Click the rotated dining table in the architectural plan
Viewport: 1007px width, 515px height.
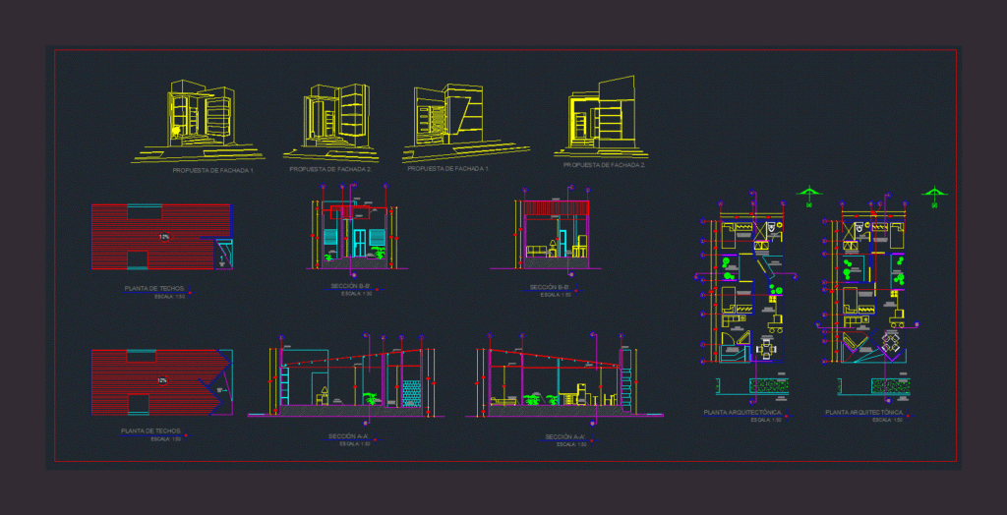tap(892, 344)
